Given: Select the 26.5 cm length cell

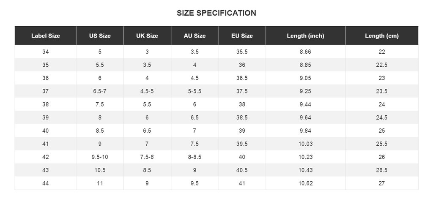Looking at the screenshot, I should click(x=382, y=170).
